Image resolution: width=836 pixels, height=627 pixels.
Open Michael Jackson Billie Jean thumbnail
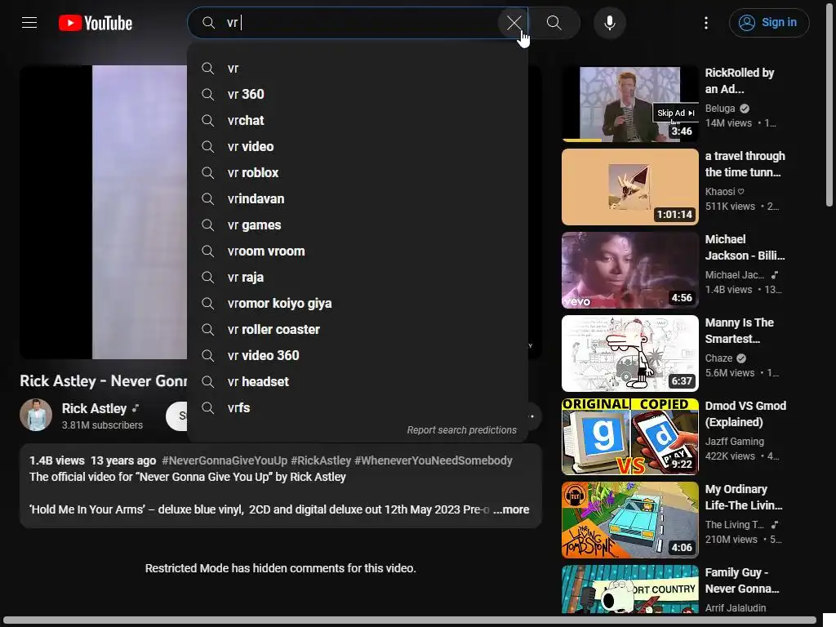pos(630,270)
